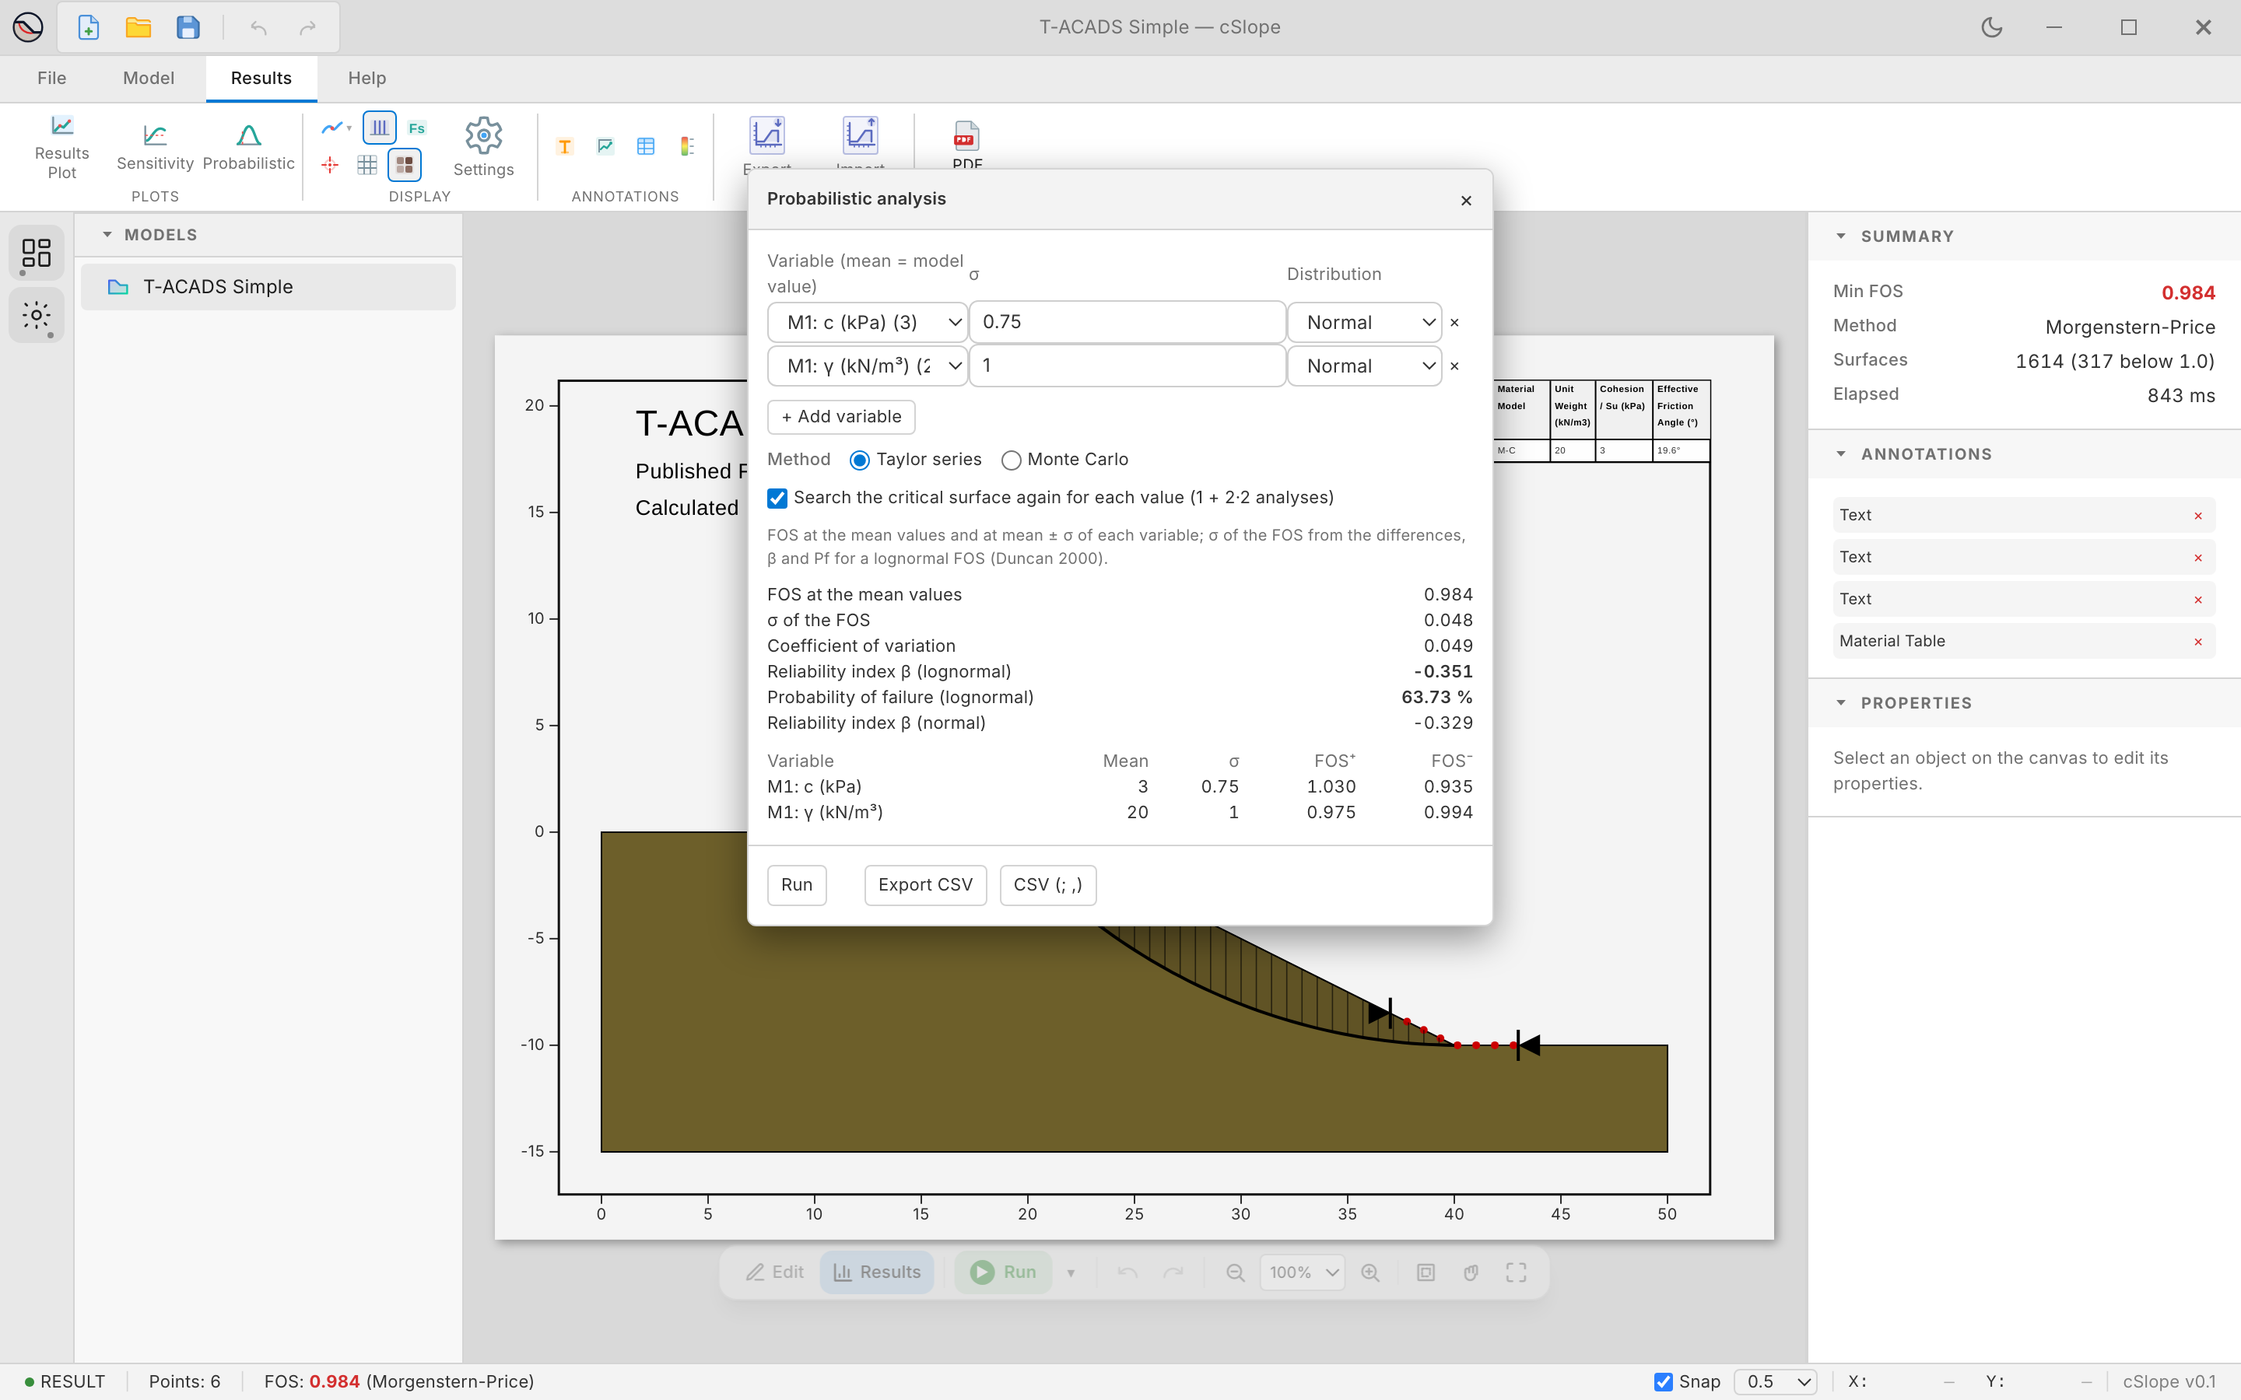Save the current model
Image resolution: width=2241 pixels, height=1400 pixels.
pos(188,28)
